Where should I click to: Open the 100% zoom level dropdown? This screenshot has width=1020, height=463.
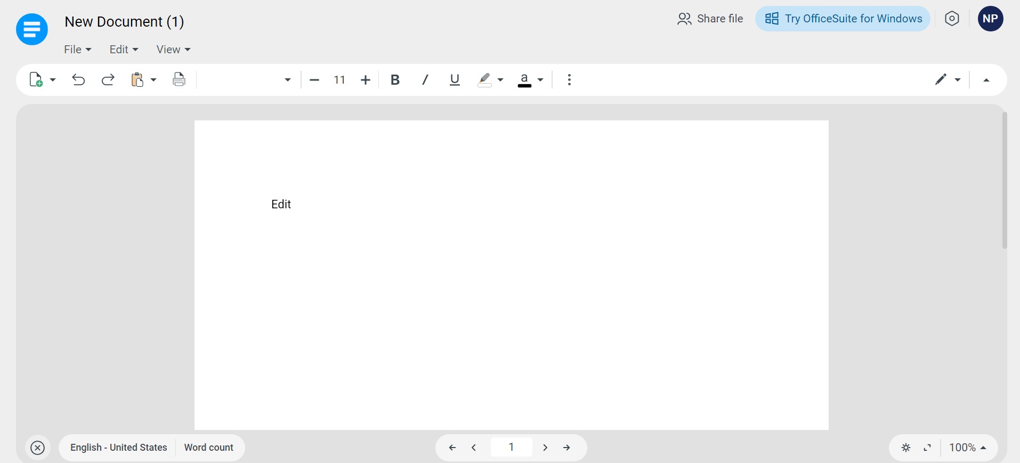click(x=968, y=448)
